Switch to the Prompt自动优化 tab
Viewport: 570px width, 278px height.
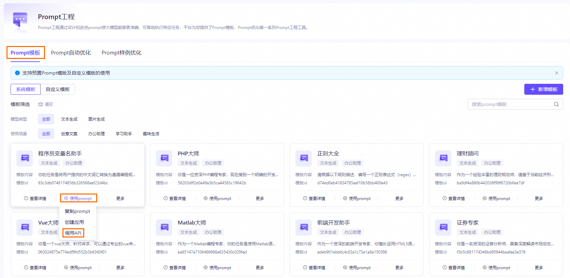[71, 53]
